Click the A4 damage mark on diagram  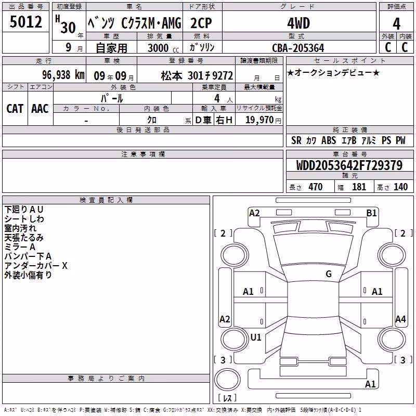[x=400, y=319]
